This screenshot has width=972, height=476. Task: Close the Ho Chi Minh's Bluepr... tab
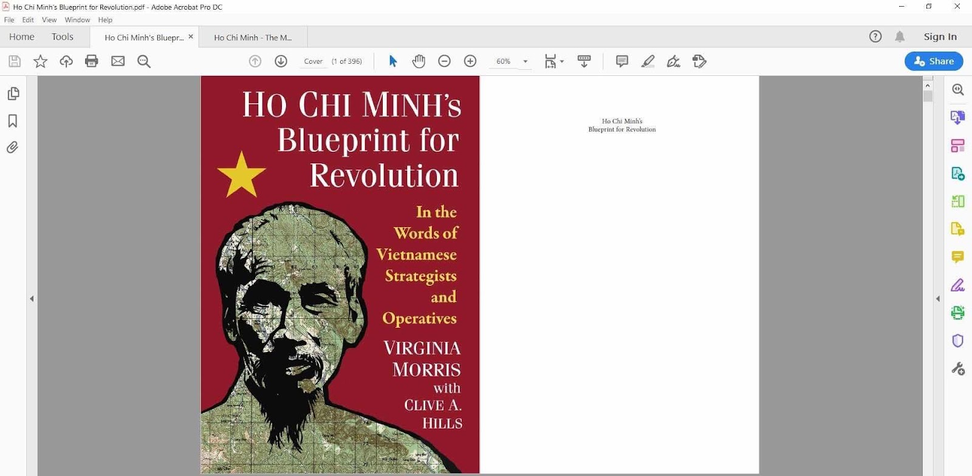click(191, 36)
